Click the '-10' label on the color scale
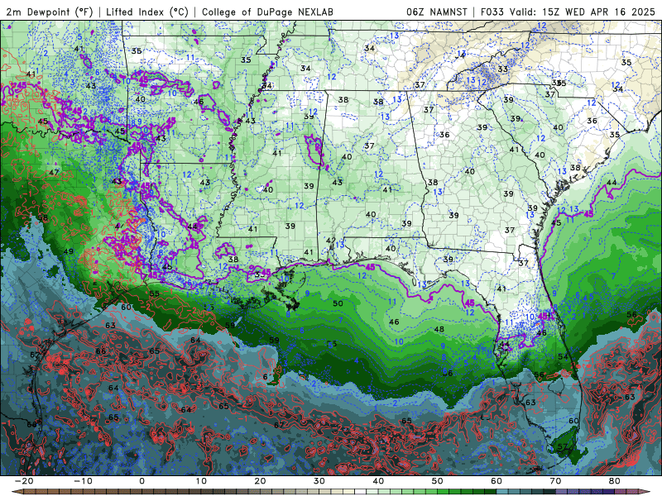Screen dimensions: 662x496 pos(83,481)
